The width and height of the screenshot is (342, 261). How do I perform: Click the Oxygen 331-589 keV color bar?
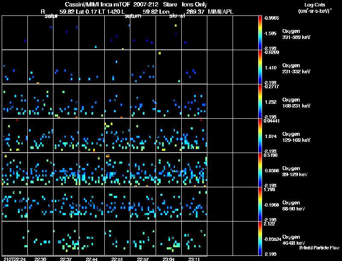(260, 33)
